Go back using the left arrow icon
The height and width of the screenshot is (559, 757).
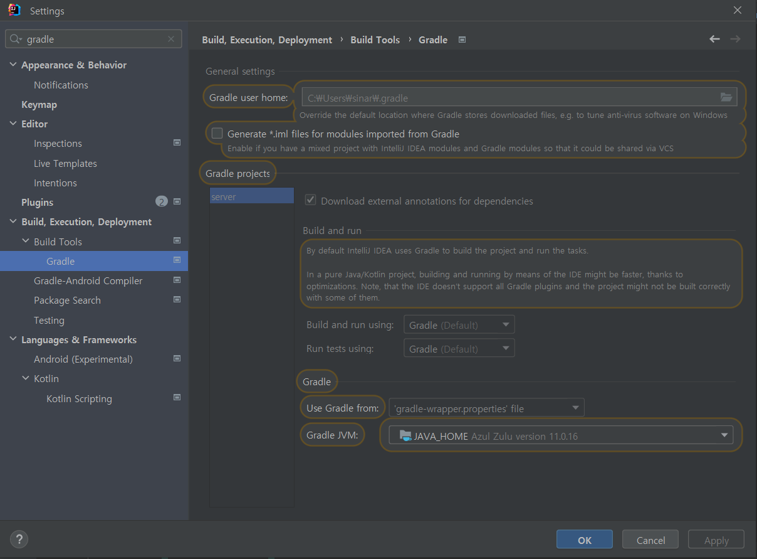click(714, 39)
